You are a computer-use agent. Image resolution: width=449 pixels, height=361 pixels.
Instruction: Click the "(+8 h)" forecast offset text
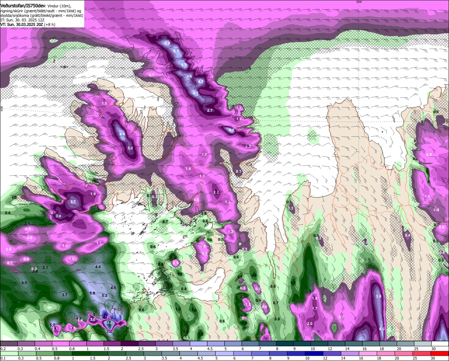[49, 25]
